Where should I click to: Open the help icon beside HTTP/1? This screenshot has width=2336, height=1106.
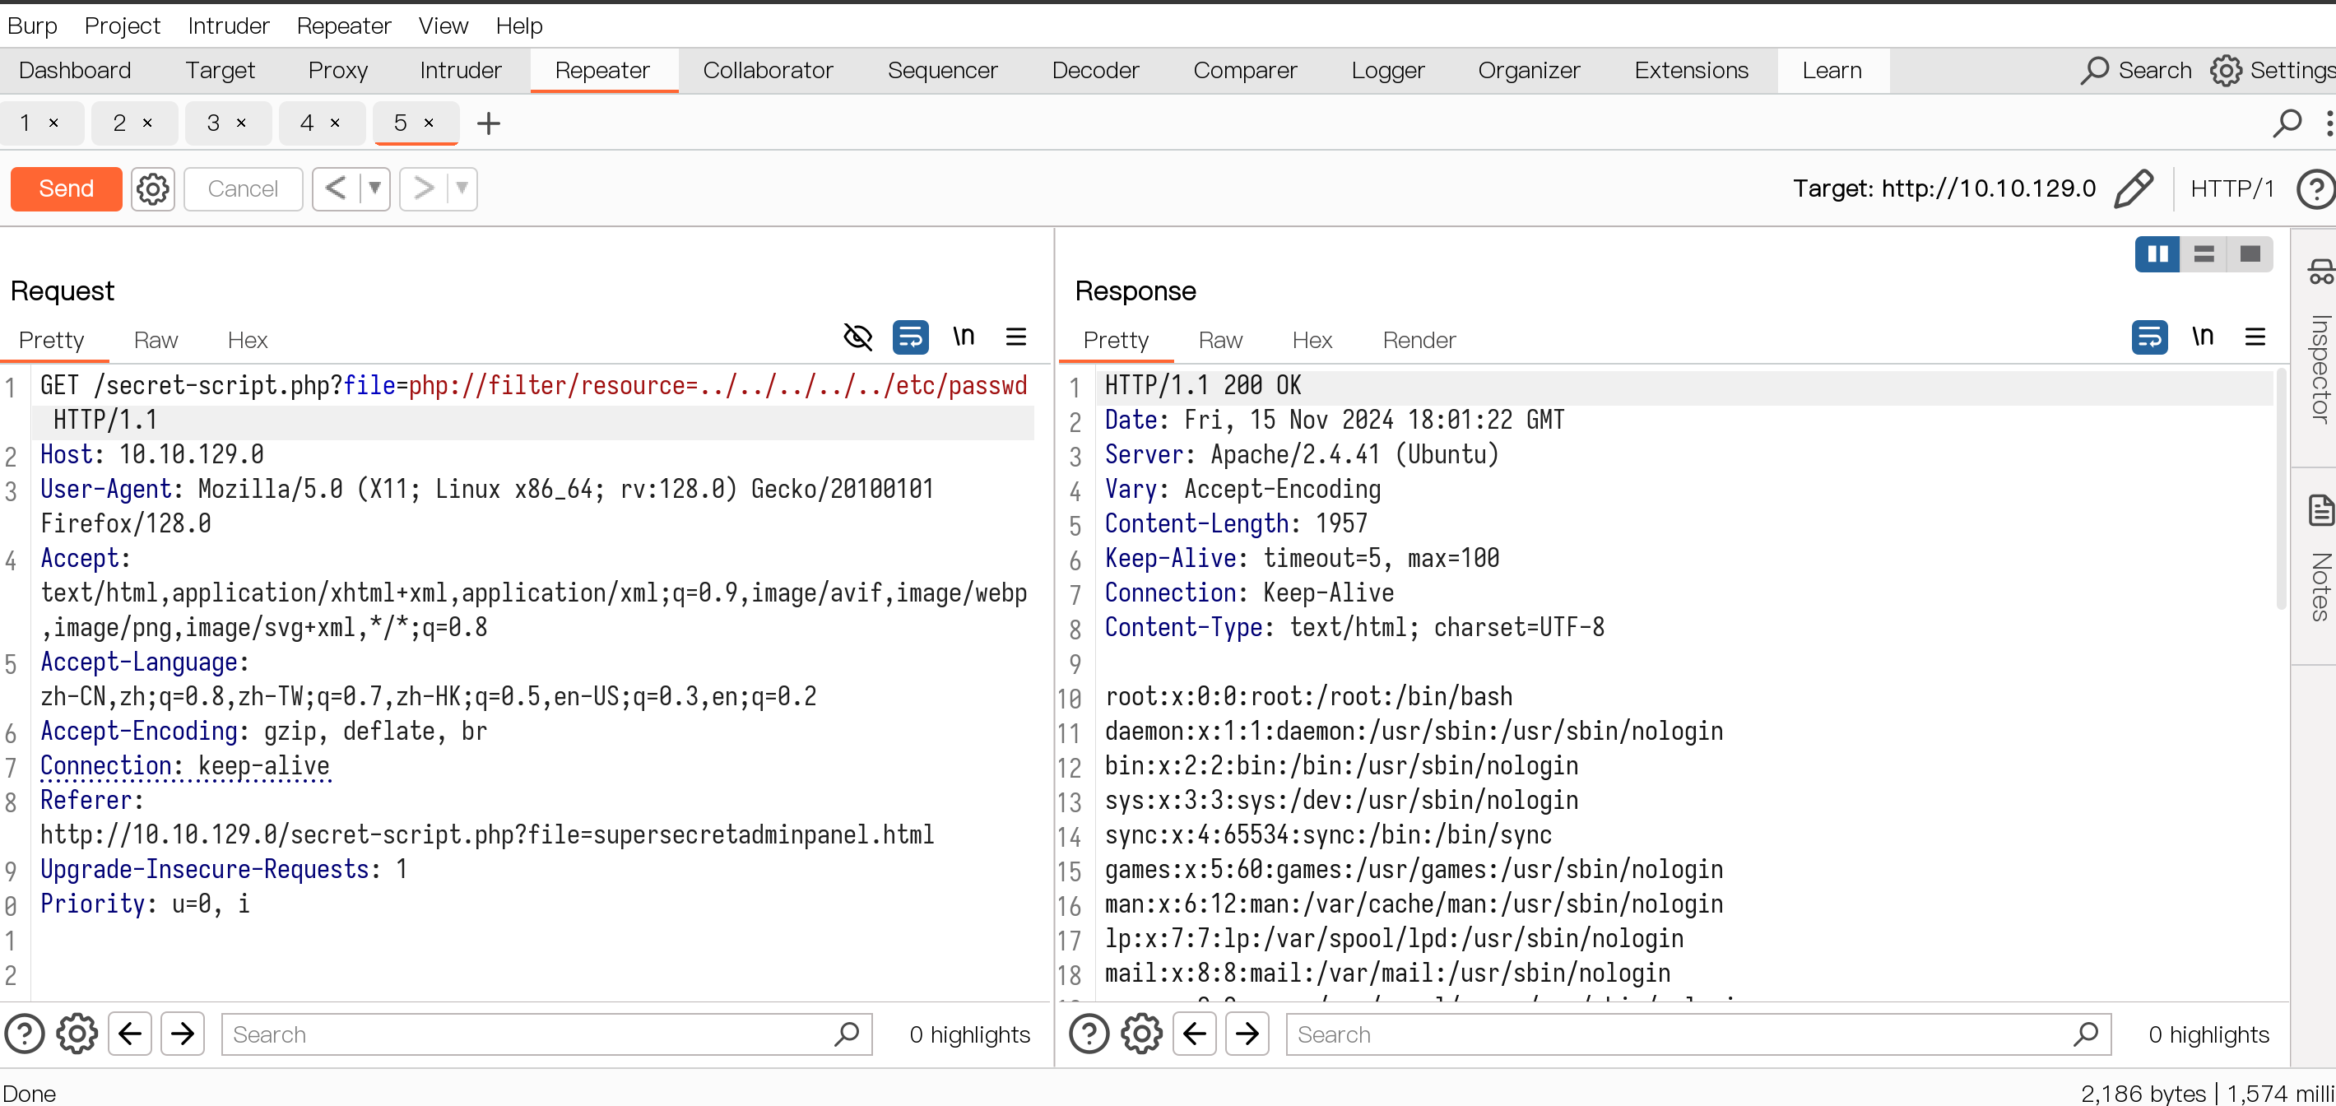point(2316,189)
